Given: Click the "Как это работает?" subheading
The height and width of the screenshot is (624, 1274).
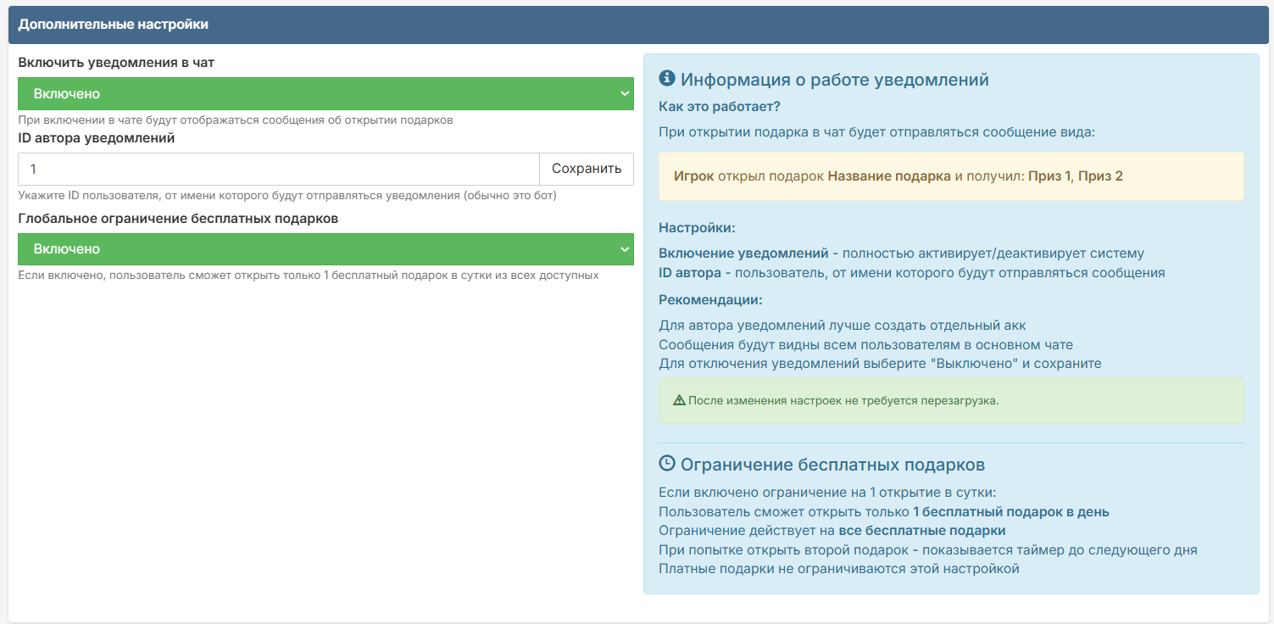Looking at the screenshot, I should tap(719, 107).
